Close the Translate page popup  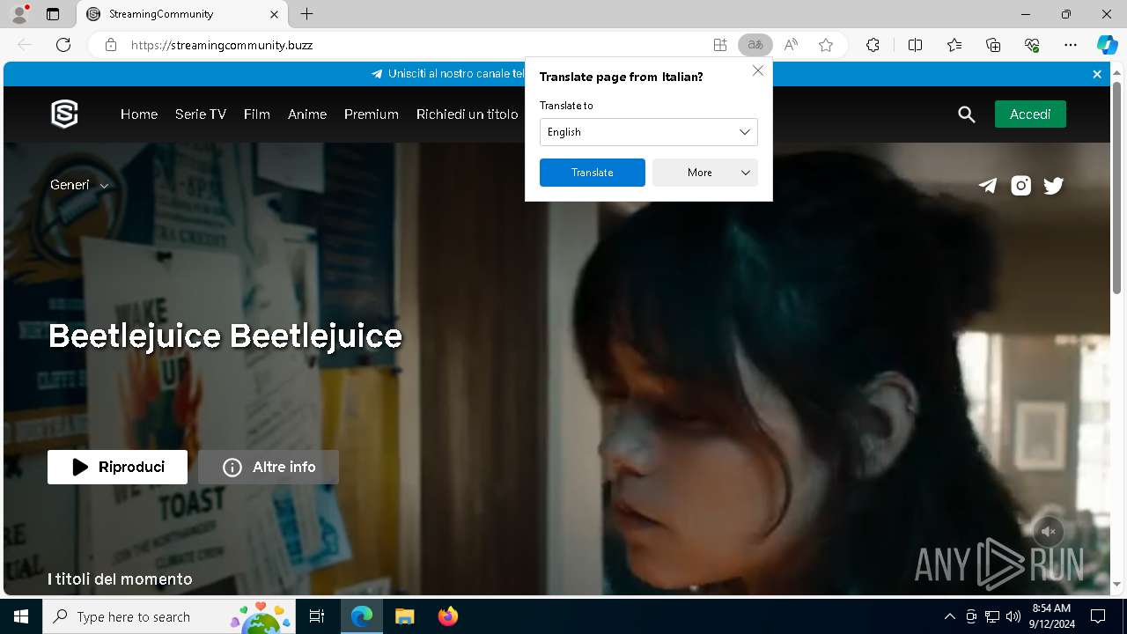[x=757, y=70]
